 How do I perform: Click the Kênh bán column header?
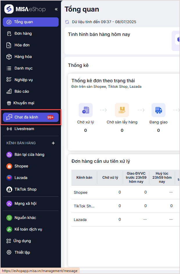[84, 178]
